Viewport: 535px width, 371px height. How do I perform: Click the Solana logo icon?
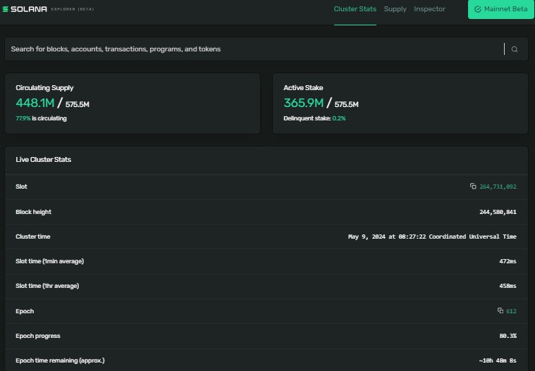(x=7, y=9)
